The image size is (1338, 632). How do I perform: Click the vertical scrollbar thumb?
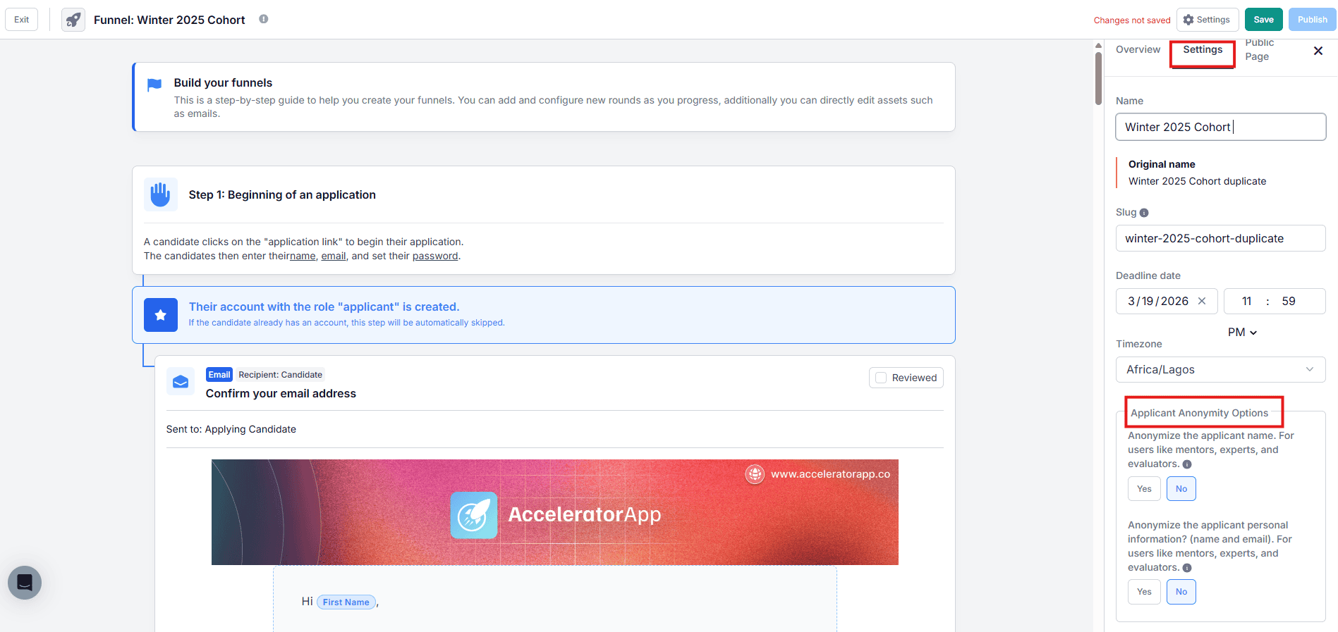[x=1098, y=78]
